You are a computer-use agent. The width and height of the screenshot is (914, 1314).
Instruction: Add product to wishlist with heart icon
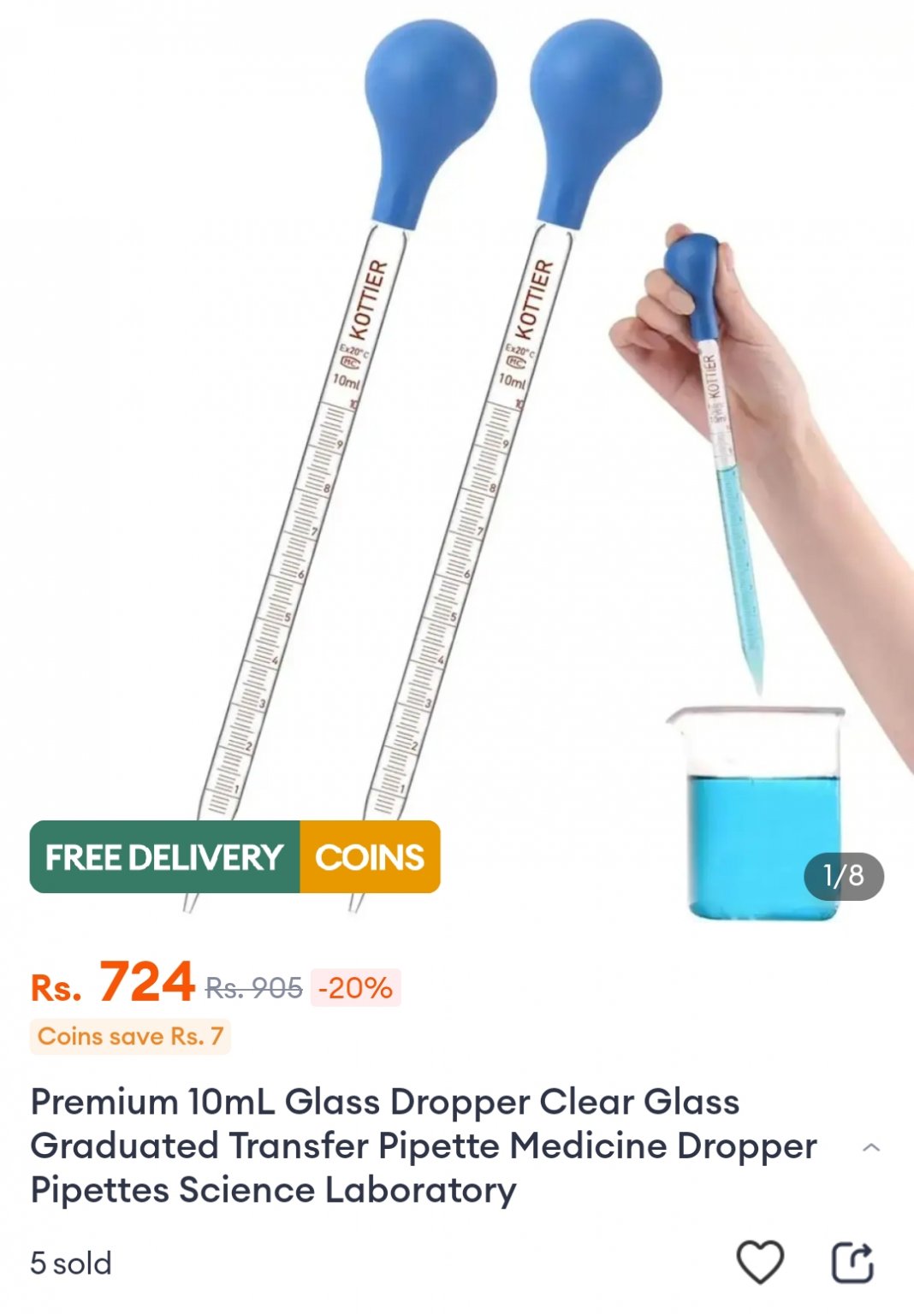click(x=760, y=1262)
